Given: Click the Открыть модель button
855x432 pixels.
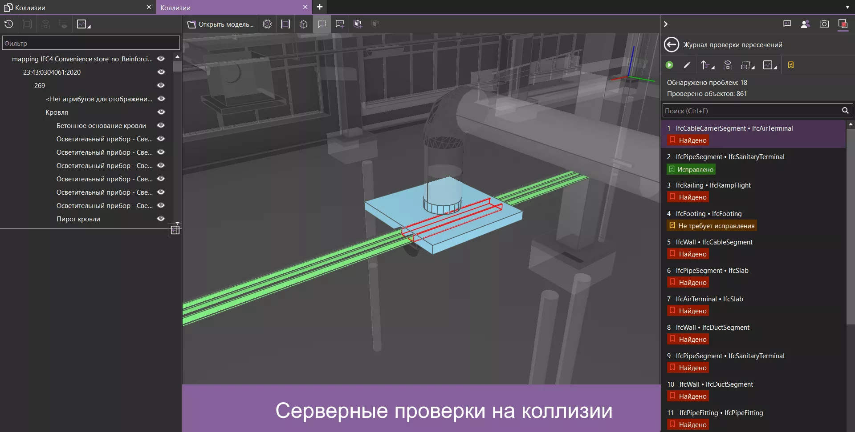Looking at the screenshot, I should point(220,24).
